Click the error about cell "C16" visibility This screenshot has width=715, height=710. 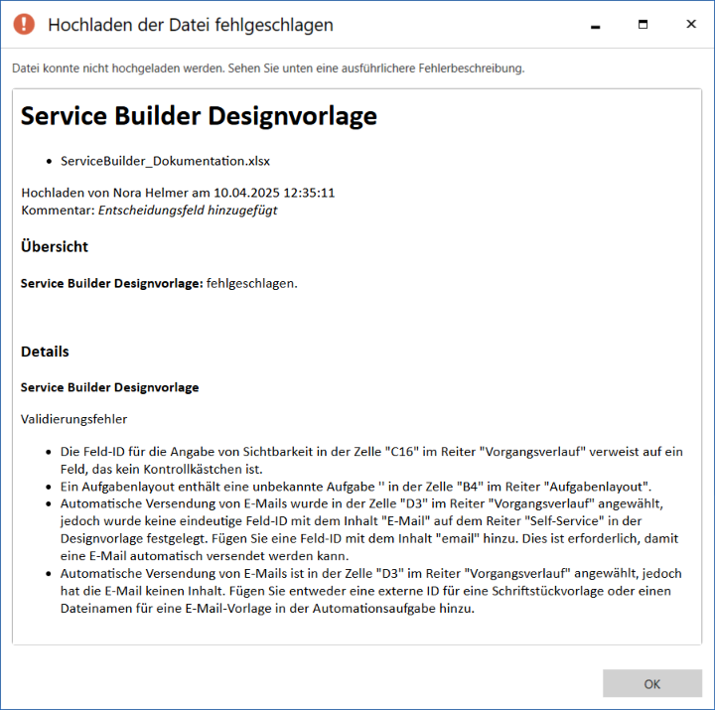[367, 460]
